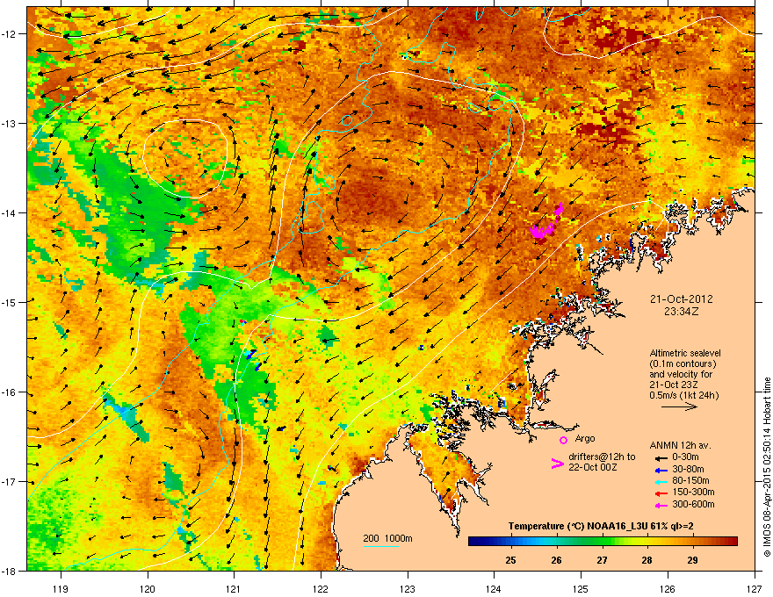Click the temperature color bar at 25 degrees
The image size is (773, 597).
tap(511, 542)
